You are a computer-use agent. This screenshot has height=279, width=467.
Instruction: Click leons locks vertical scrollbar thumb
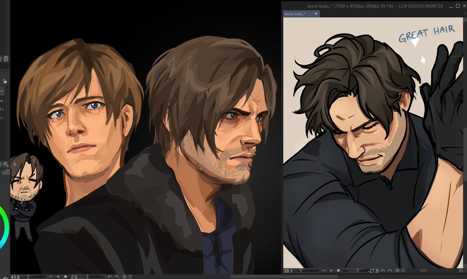click(465, 155)
